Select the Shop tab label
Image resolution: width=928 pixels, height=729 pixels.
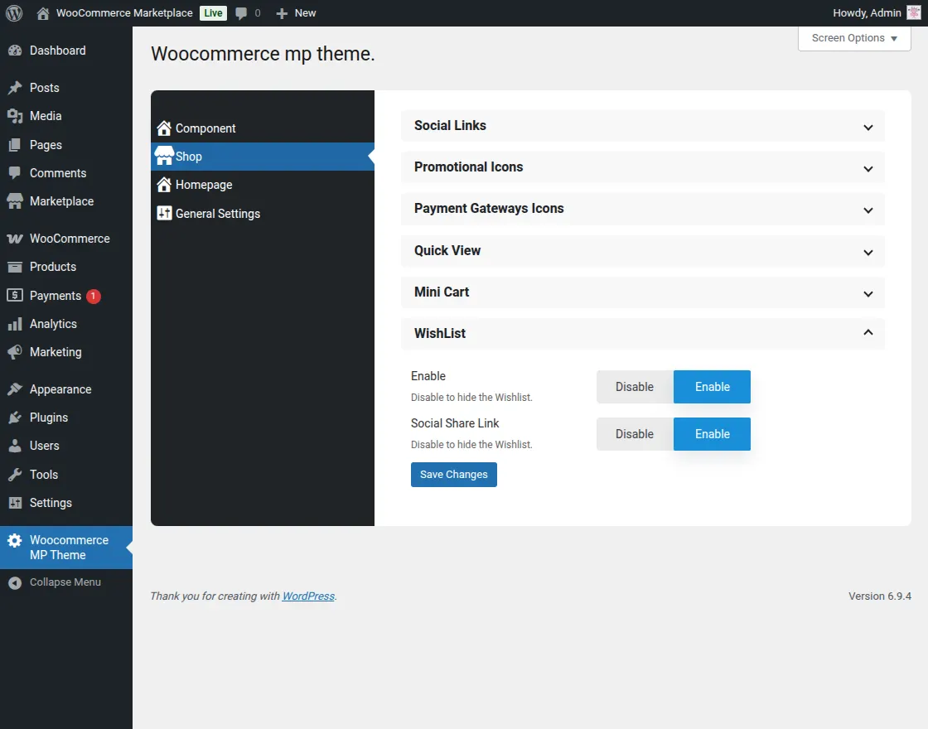[189, 157]
